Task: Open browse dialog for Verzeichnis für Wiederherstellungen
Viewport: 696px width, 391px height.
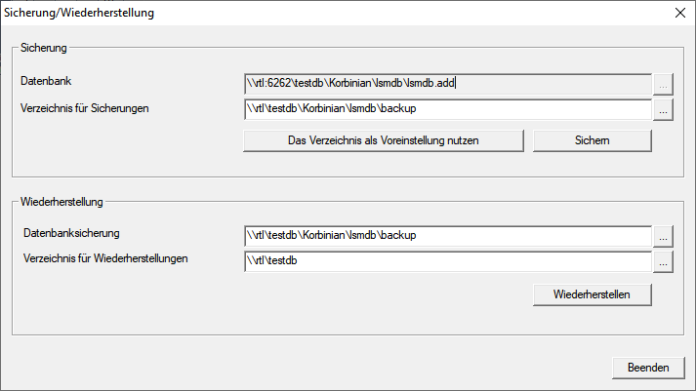Action: [x=664, y=261]
